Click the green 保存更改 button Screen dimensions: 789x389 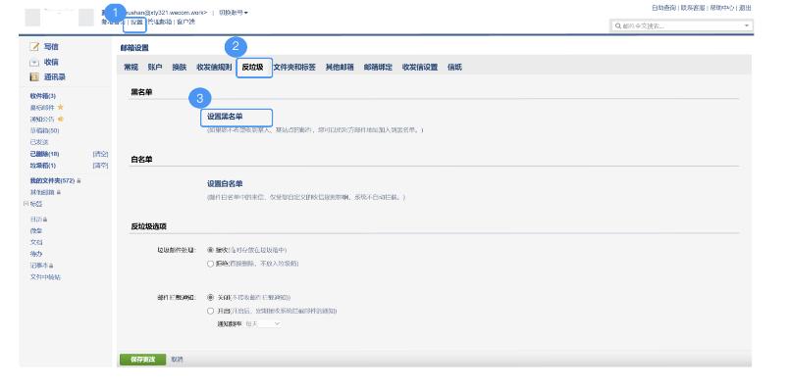coord(143,360)
